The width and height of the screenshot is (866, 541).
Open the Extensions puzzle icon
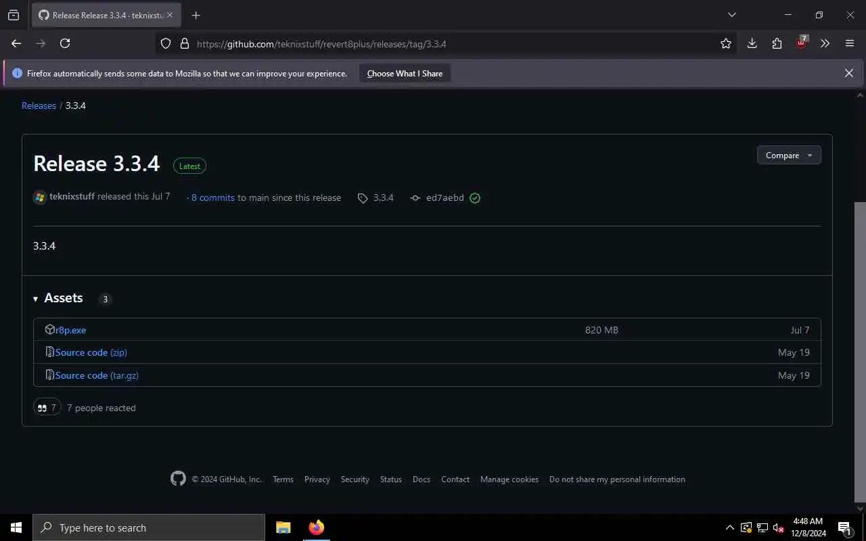tap(777, 43)
